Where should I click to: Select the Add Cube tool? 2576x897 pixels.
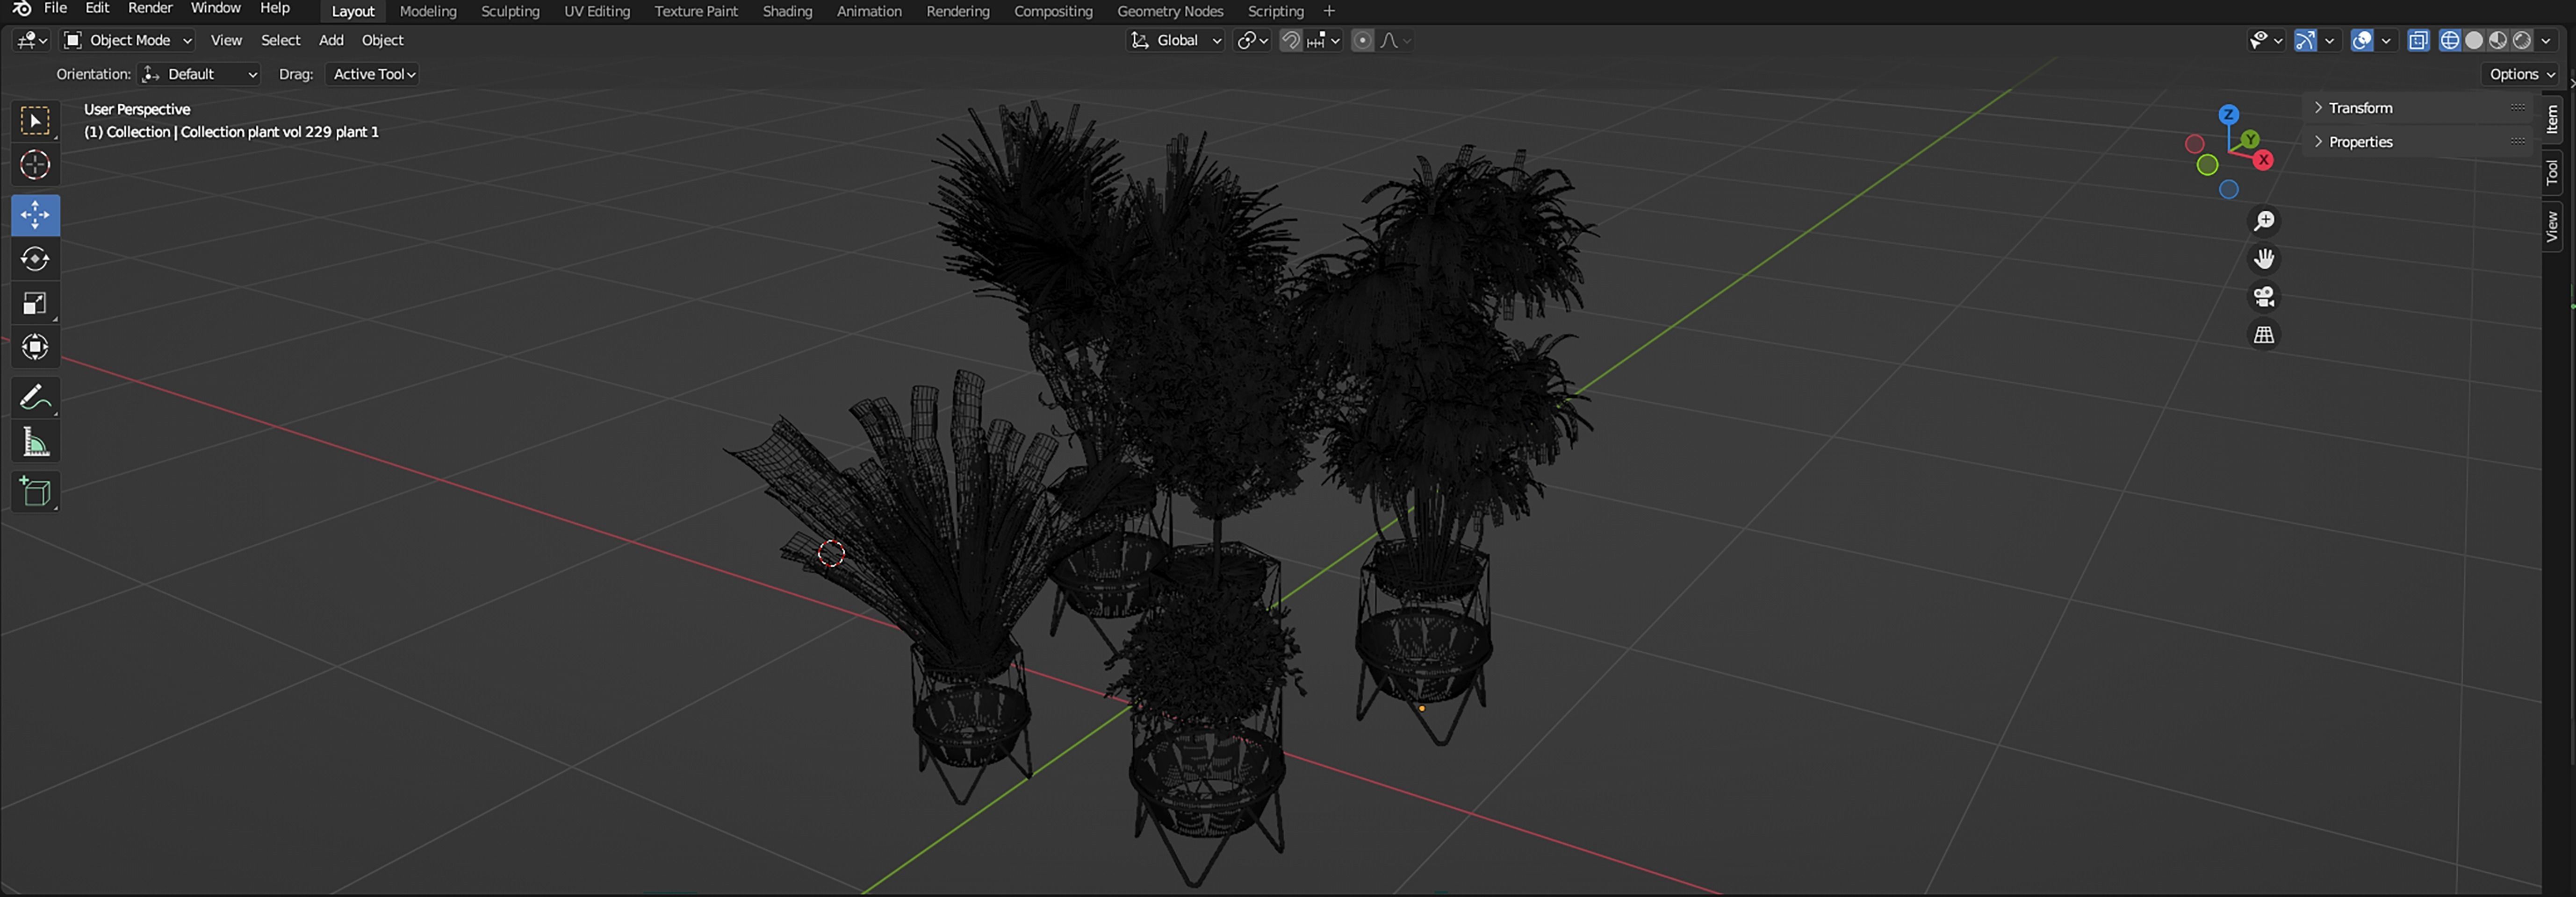[35, 491]
